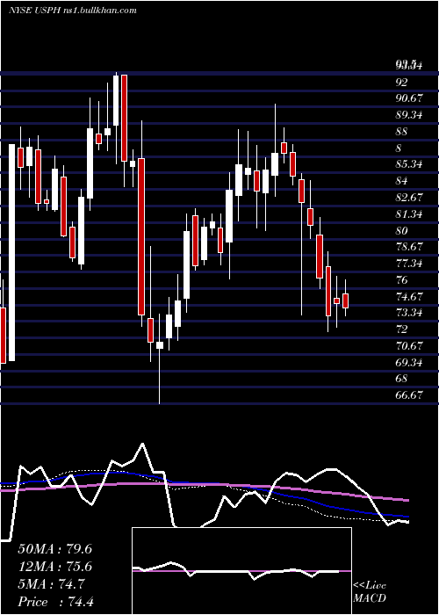The width and height of the screenshot is (439, 615).
Task: Select the 89.34 price axis label
Action: click(x=408, y=115)
